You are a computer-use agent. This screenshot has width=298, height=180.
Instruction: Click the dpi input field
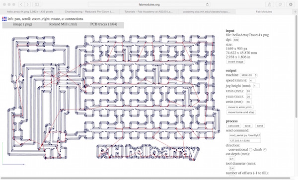click(236, 40)
